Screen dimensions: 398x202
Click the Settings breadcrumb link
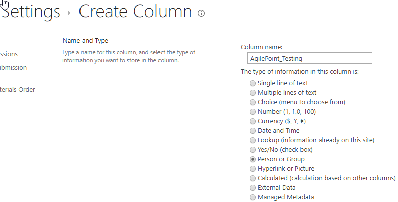(x=31, y=12)
